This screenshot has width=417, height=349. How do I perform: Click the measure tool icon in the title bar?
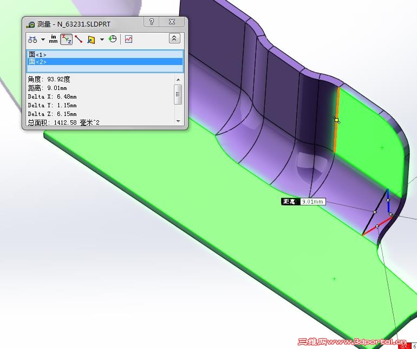(x=30, y=25)
